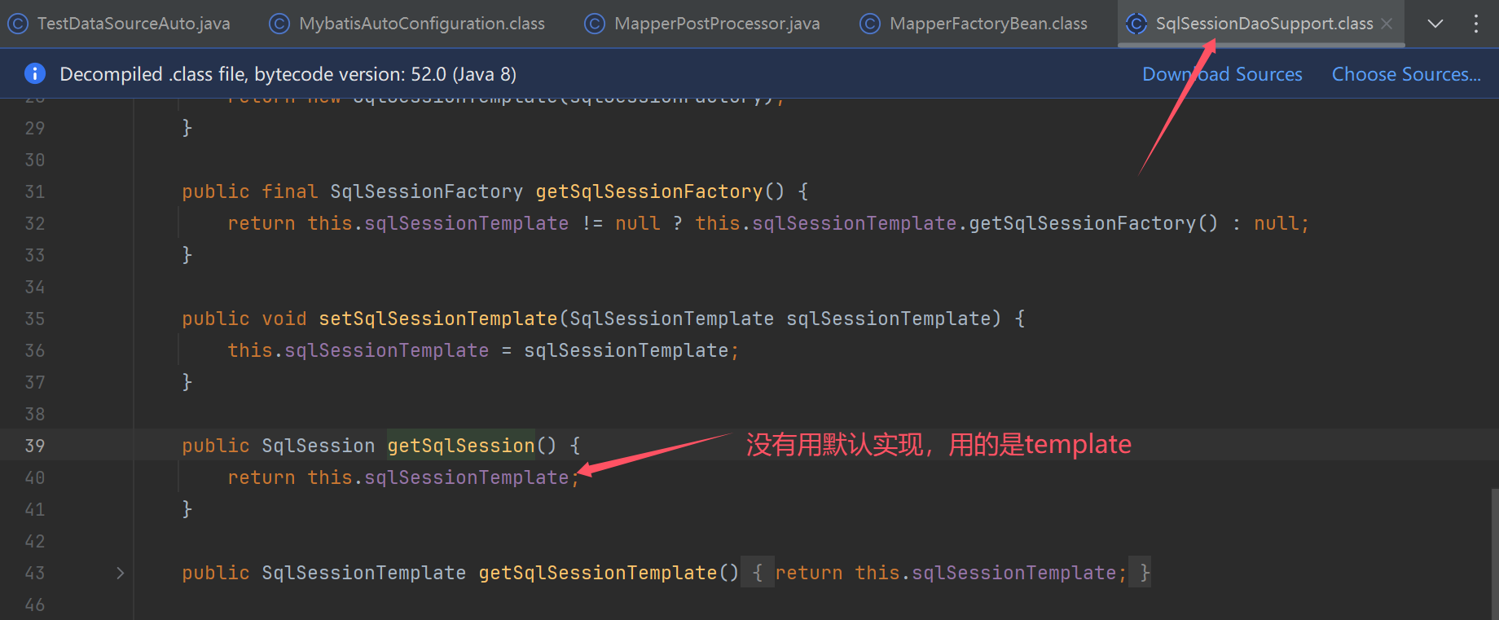Click this.sqlSessionTemplate on line 40

[x=438, y=477]
